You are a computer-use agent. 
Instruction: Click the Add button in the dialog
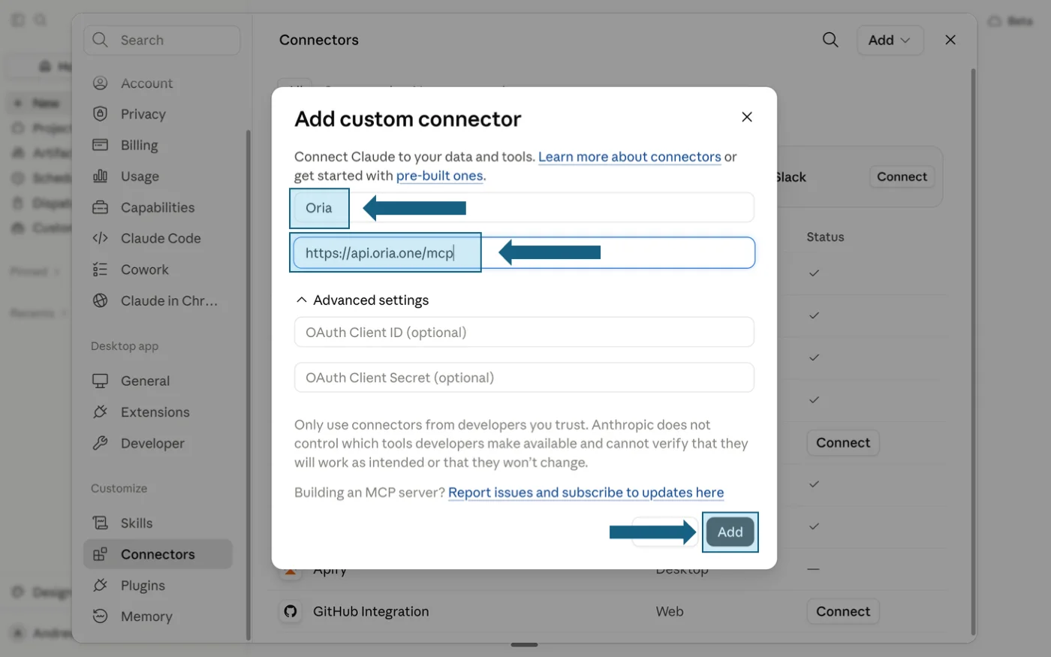click(730, 532)
